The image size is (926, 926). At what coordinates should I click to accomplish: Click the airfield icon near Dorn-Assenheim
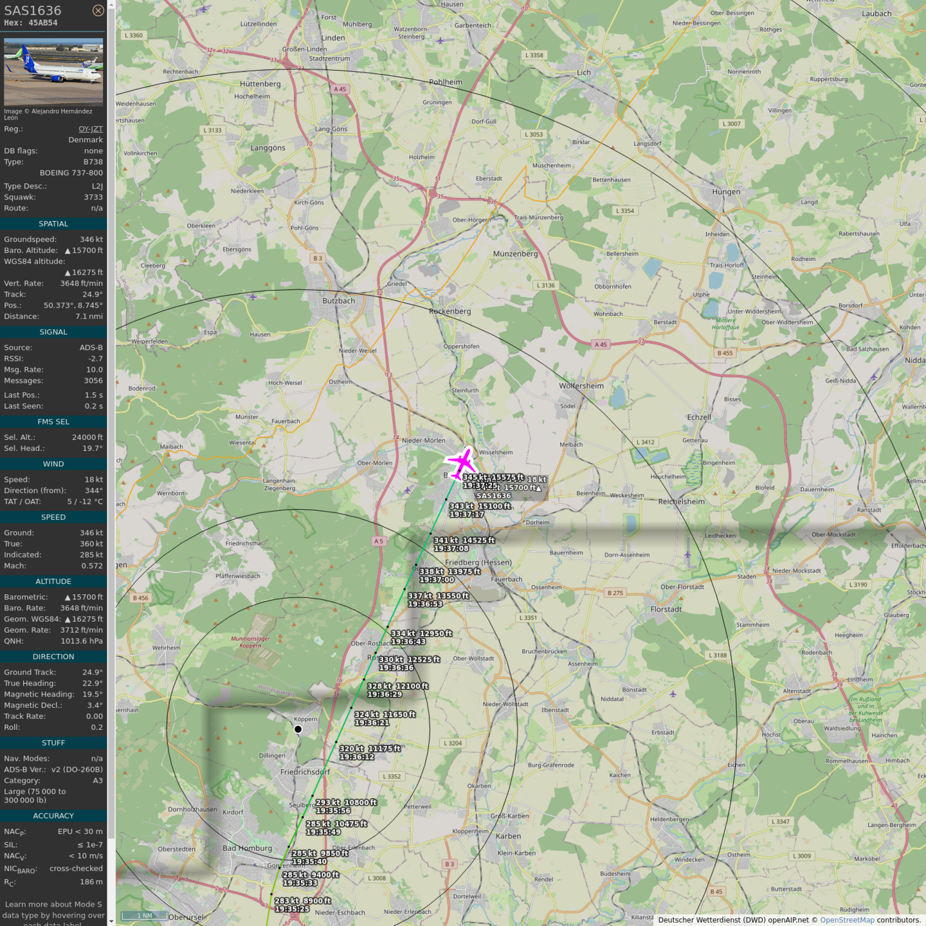(687, 554)
